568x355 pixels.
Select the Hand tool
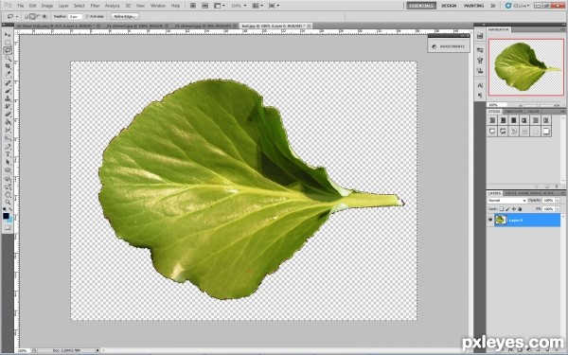coord(8,194)
